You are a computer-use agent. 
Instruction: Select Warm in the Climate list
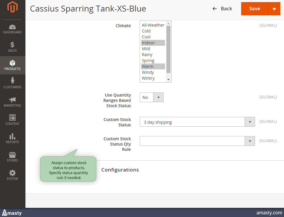click(x=153, y=66)
